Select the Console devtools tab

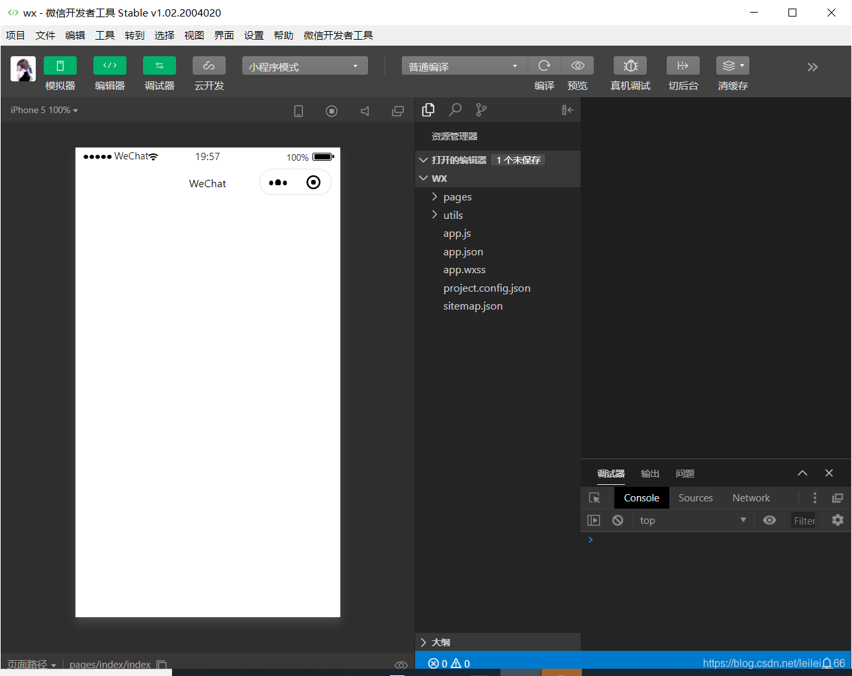coord(641,498)
